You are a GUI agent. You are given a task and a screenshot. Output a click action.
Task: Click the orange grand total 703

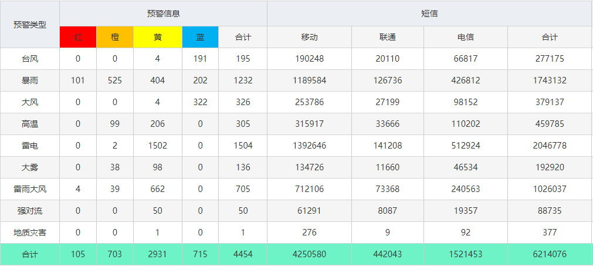(x=115, y=254)
